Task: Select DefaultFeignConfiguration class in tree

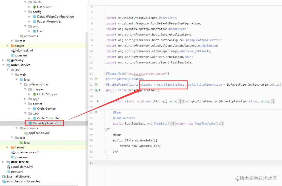Action: click(x=55, y=17)
